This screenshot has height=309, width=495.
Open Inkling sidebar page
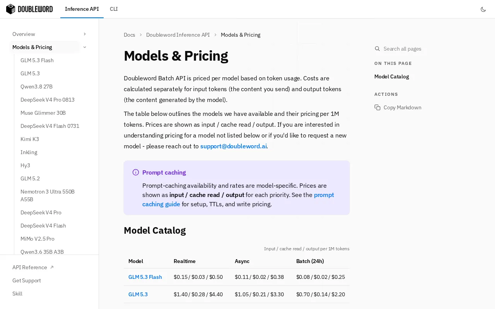(x=29, y=152)
